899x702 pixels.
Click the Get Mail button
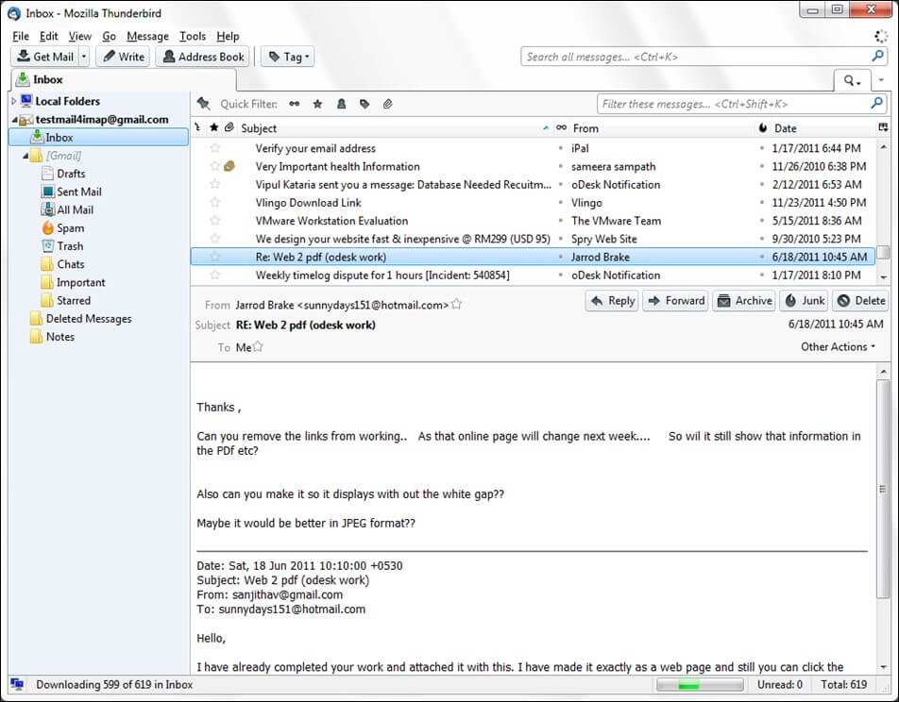click(x=45, y=57)
